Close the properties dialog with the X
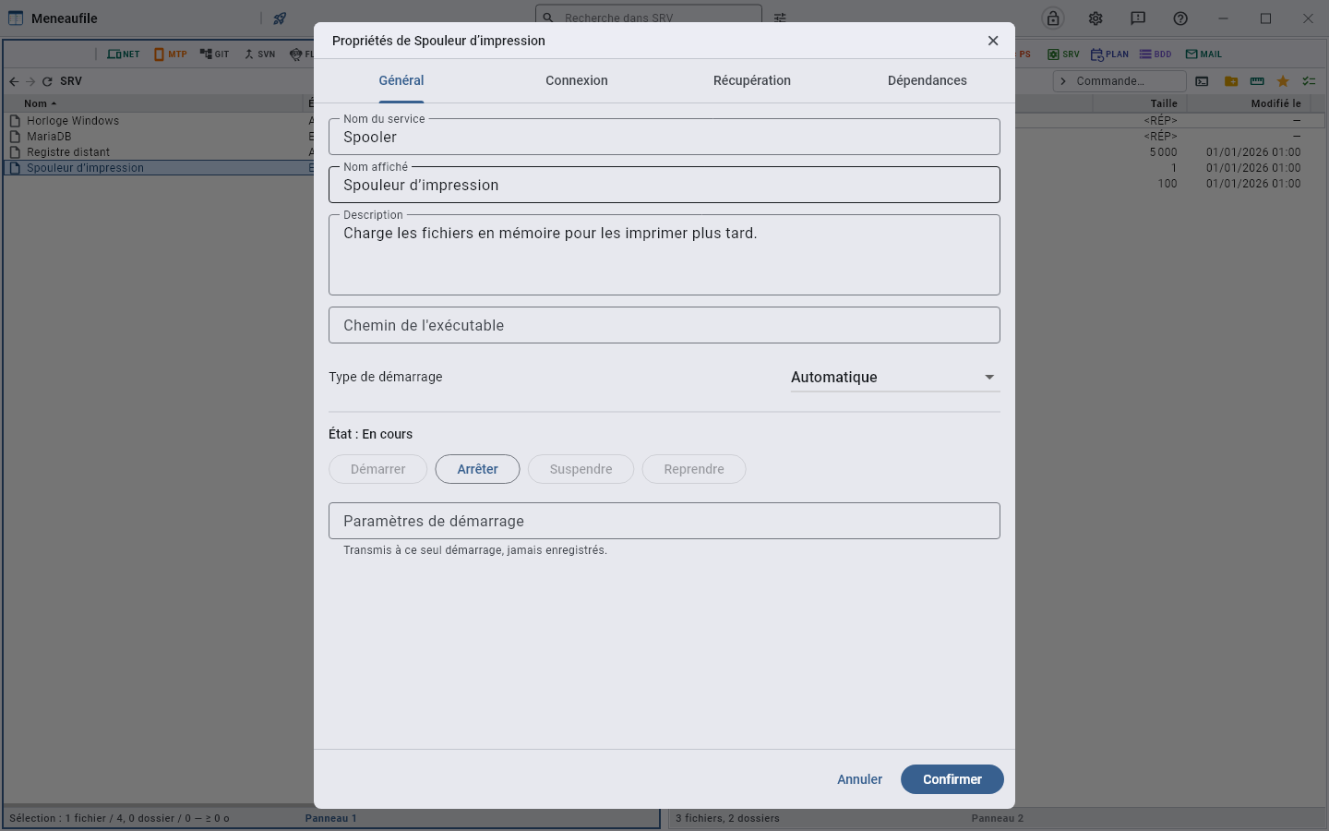Screen dimensions: 1329x831 pyautogui.click(x=993, y=41)
